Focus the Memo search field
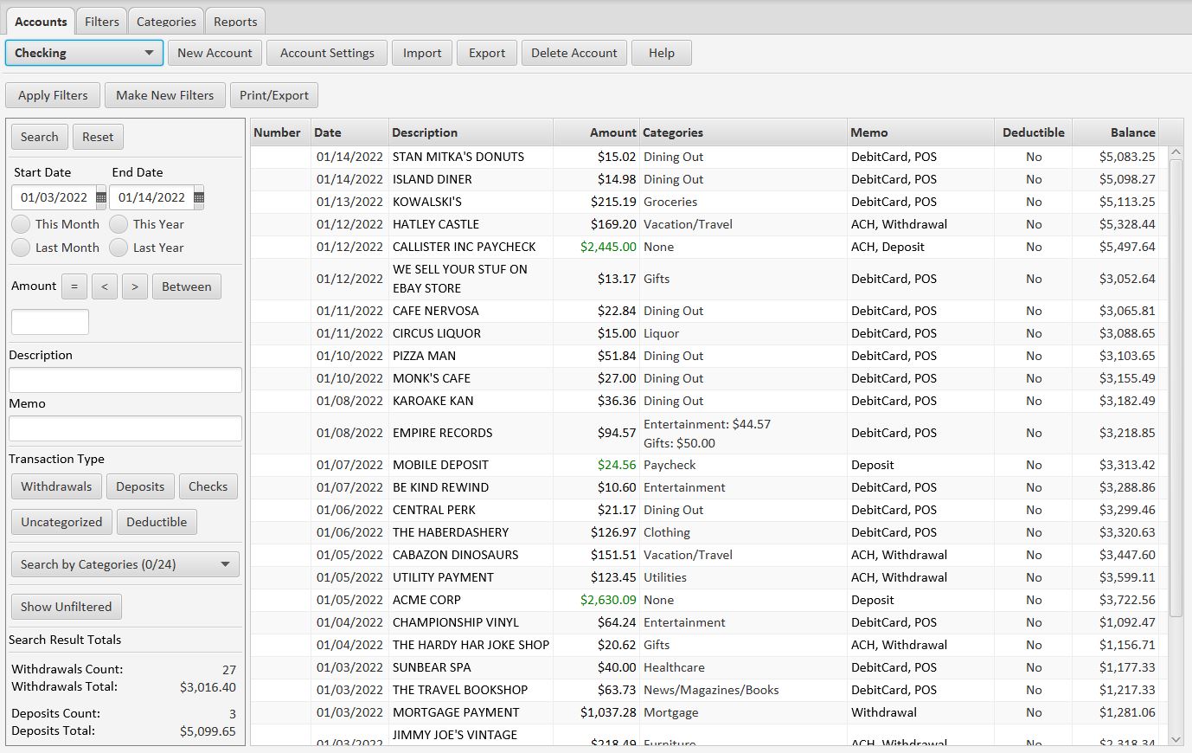1192x753 pixels. click(x=125, y=428)
